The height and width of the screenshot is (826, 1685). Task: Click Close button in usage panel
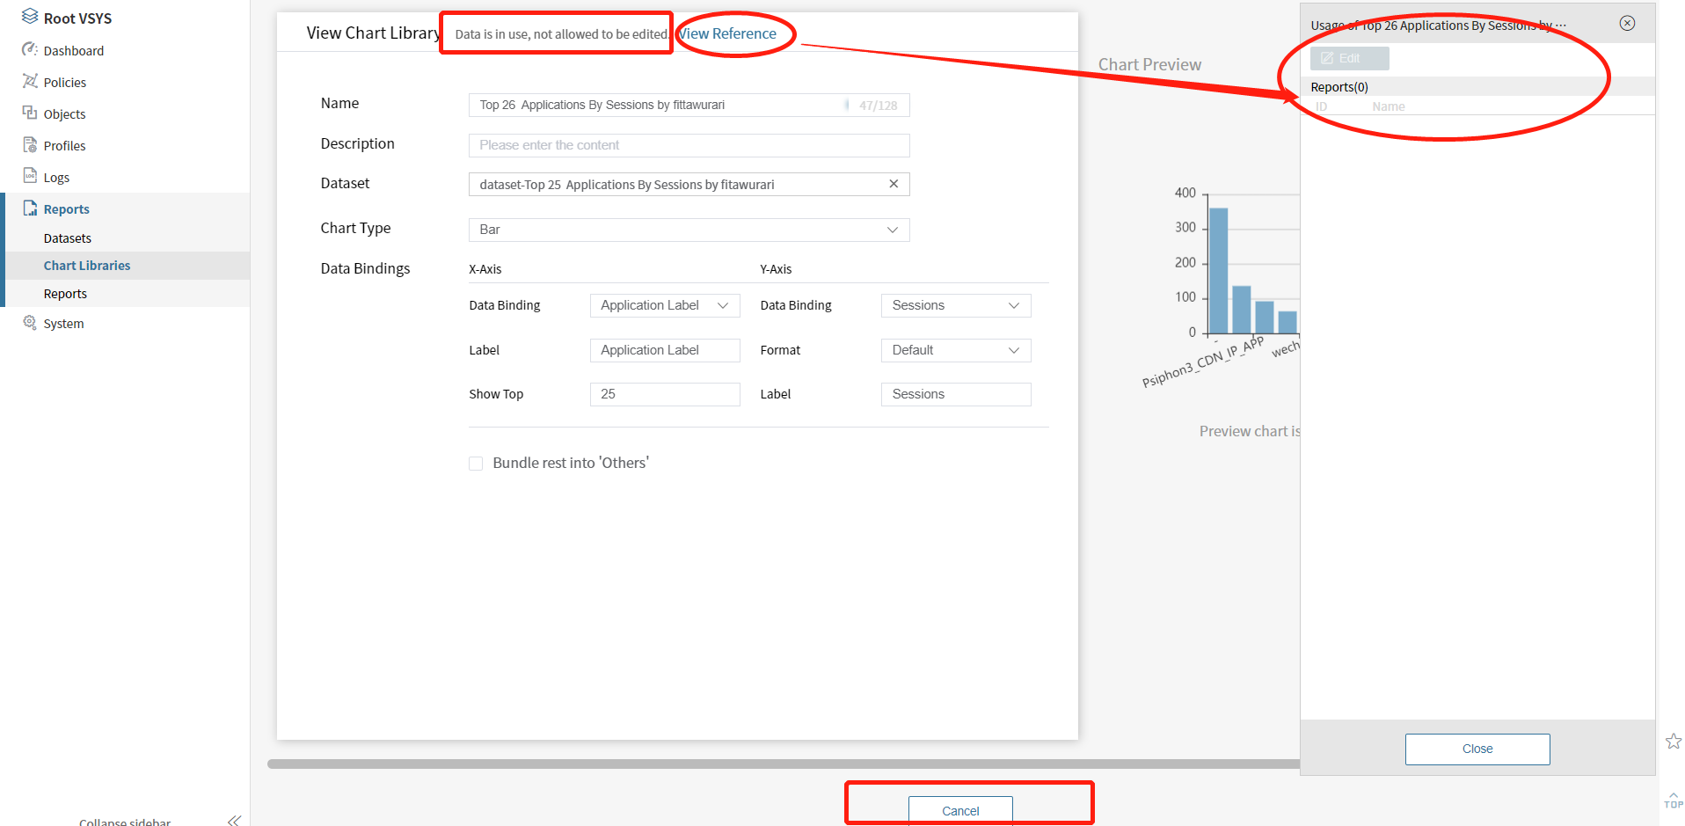1477,749
